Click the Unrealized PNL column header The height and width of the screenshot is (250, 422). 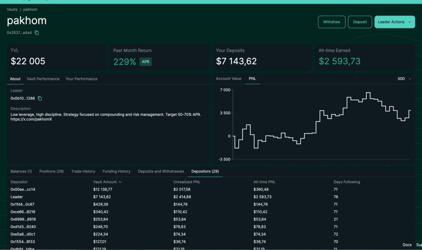[x=187, y=182]
